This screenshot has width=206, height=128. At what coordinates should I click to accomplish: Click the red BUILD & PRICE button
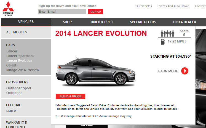point(70,96)
